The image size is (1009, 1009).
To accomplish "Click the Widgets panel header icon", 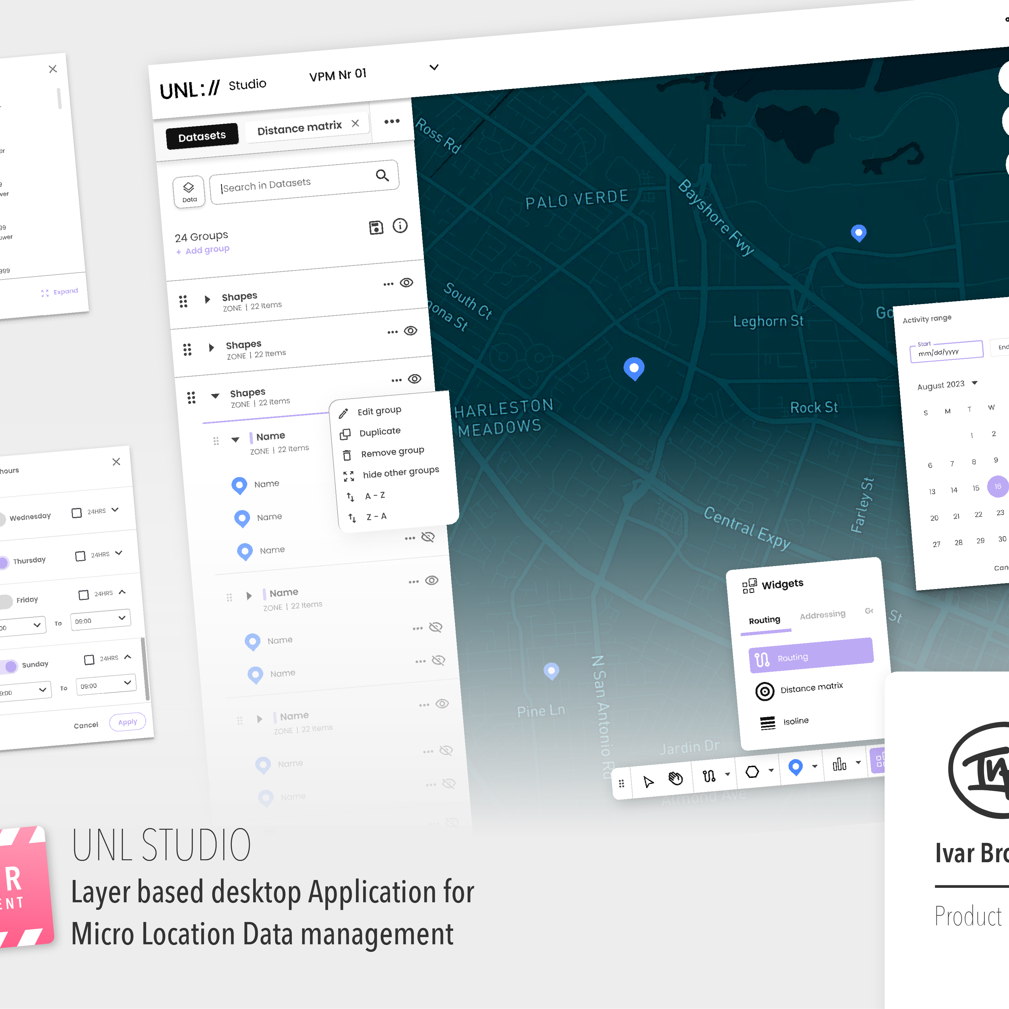I will 749,586.
